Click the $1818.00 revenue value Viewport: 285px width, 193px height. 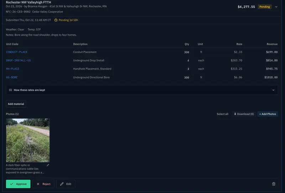coord(271,77)
